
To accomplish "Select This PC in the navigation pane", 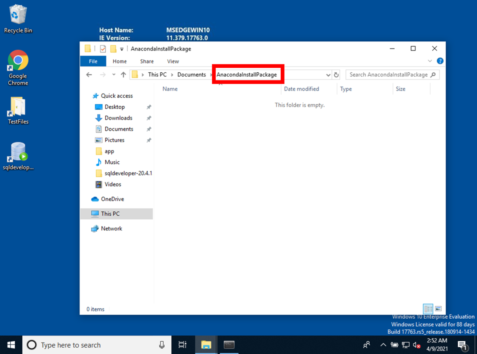I will 116,214.
